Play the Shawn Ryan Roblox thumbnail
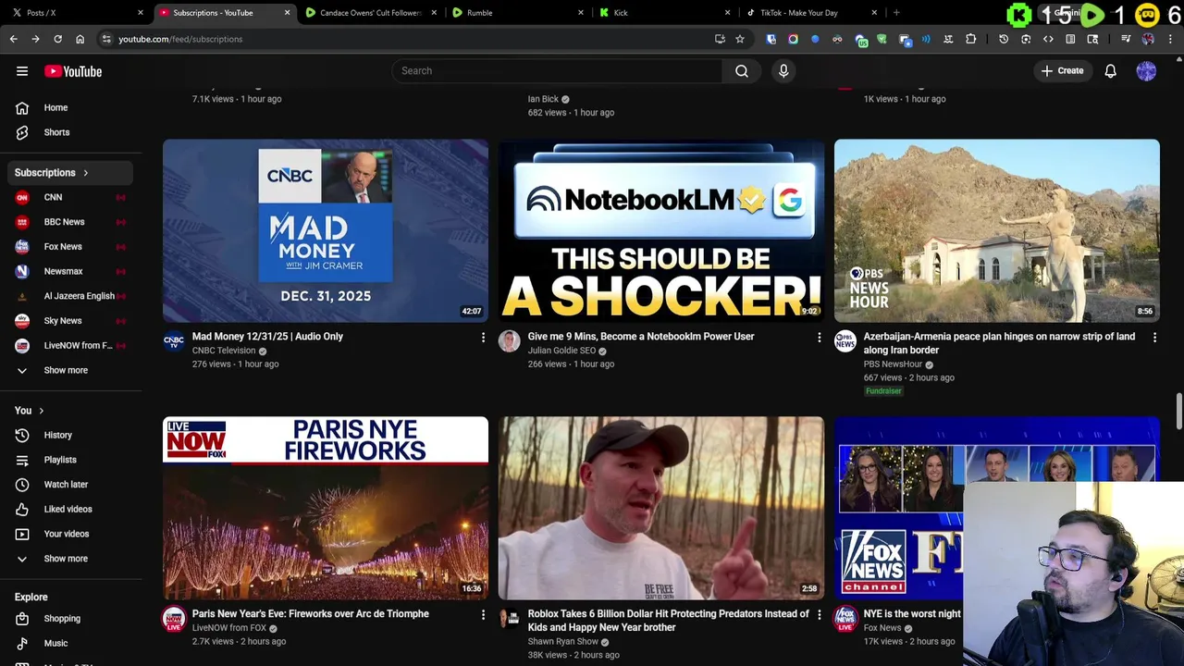This screenshot has height=666, width=1184. [661, 508]
